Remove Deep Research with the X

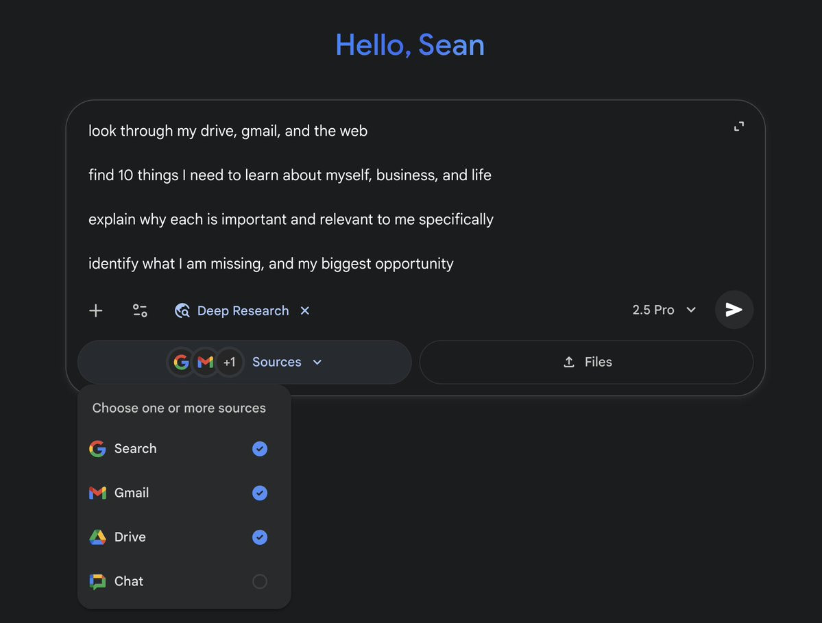[304, 310]
